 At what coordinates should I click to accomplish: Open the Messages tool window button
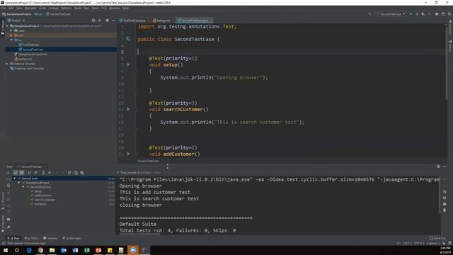click(x=72, y=238)
